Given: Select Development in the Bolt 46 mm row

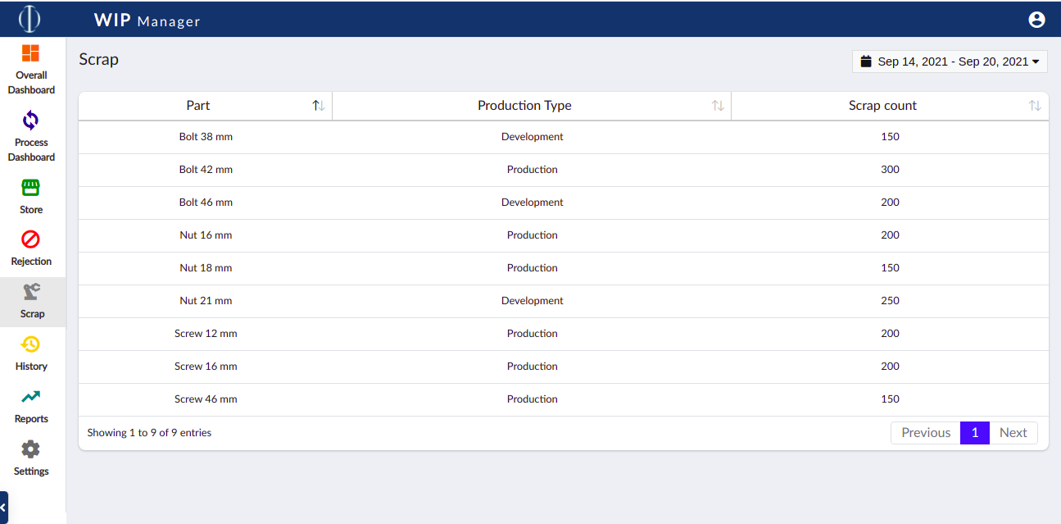Looking at the screenshot, I should tap(533, 203).
